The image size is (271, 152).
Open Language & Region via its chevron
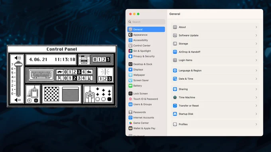(x=256, y=70)
